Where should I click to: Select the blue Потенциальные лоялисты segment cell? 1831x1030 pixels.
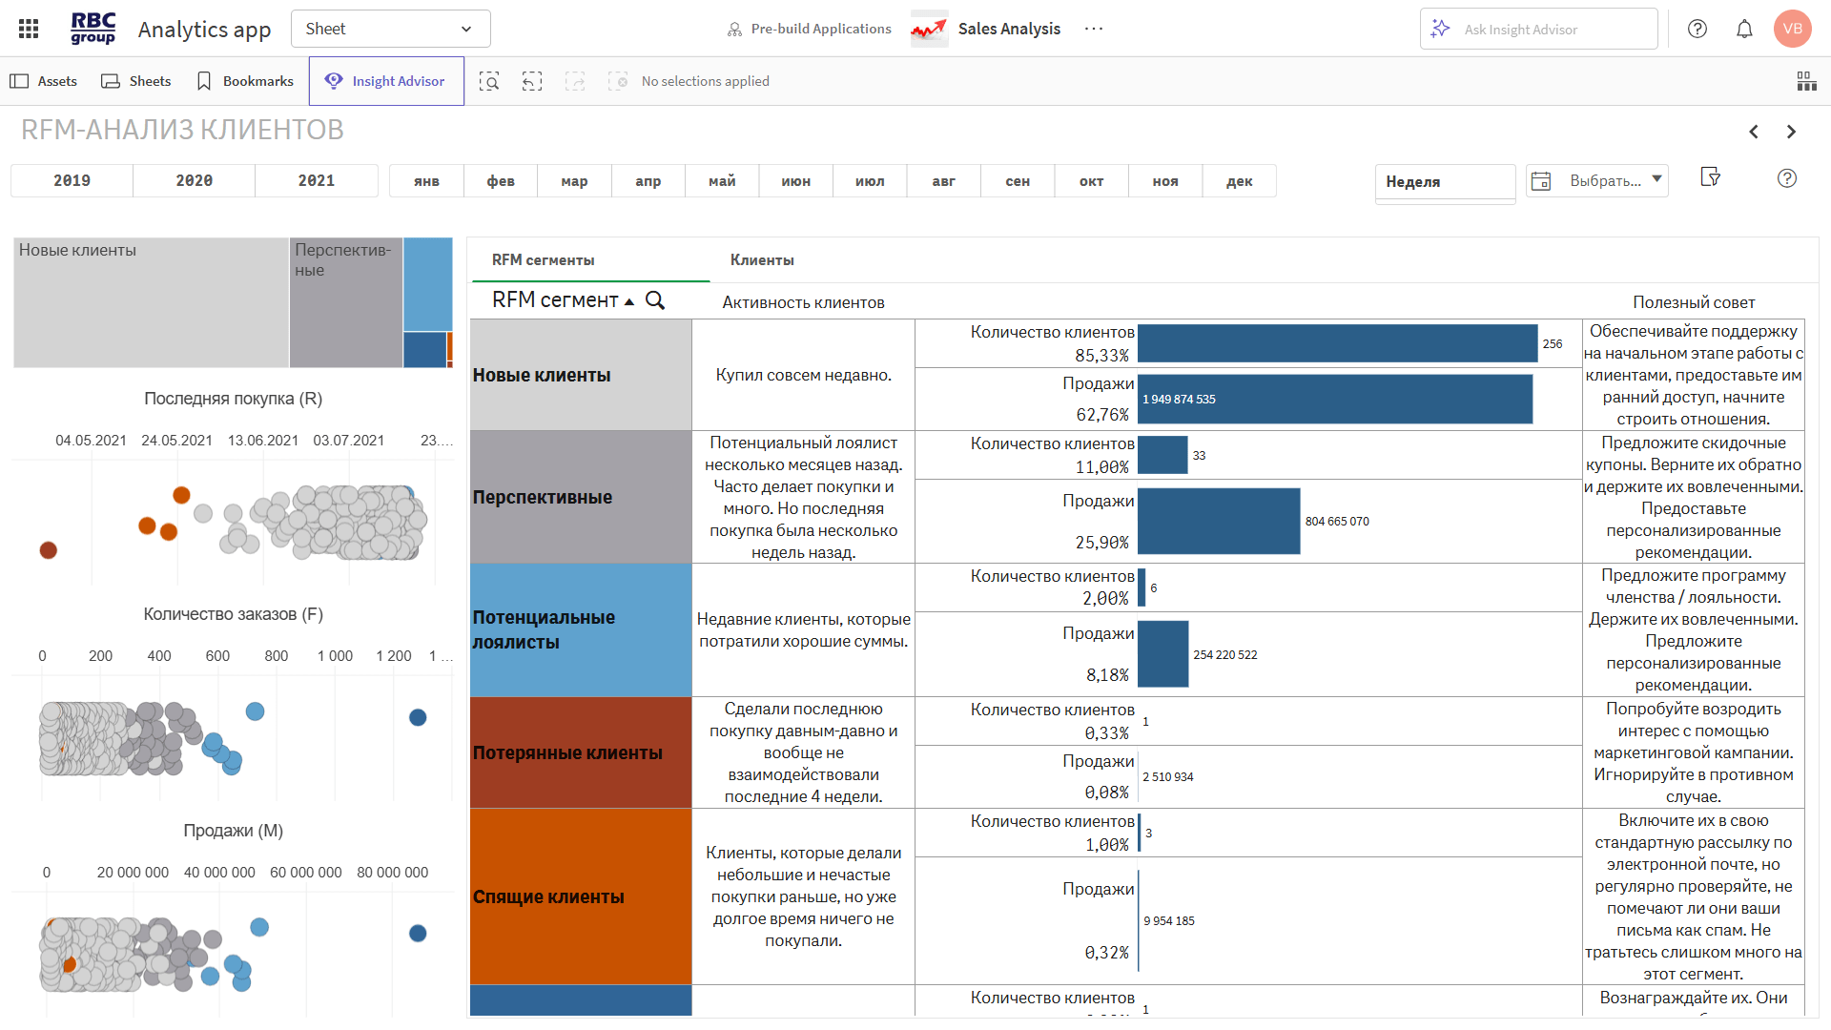point(580,629)
